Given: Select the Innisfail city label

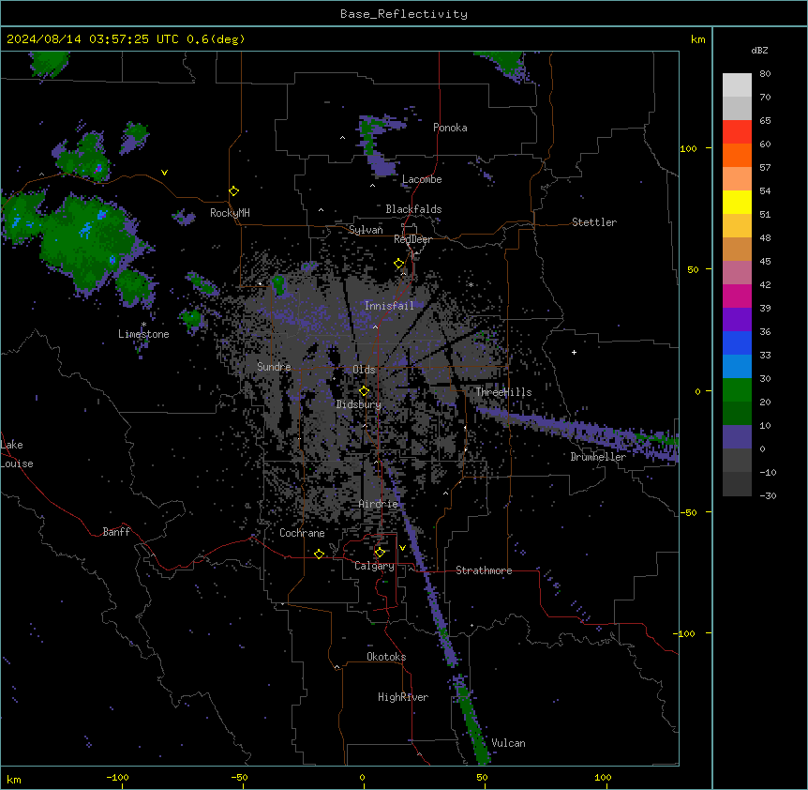Looking at the screenshot, I should (x=389, y=306).
